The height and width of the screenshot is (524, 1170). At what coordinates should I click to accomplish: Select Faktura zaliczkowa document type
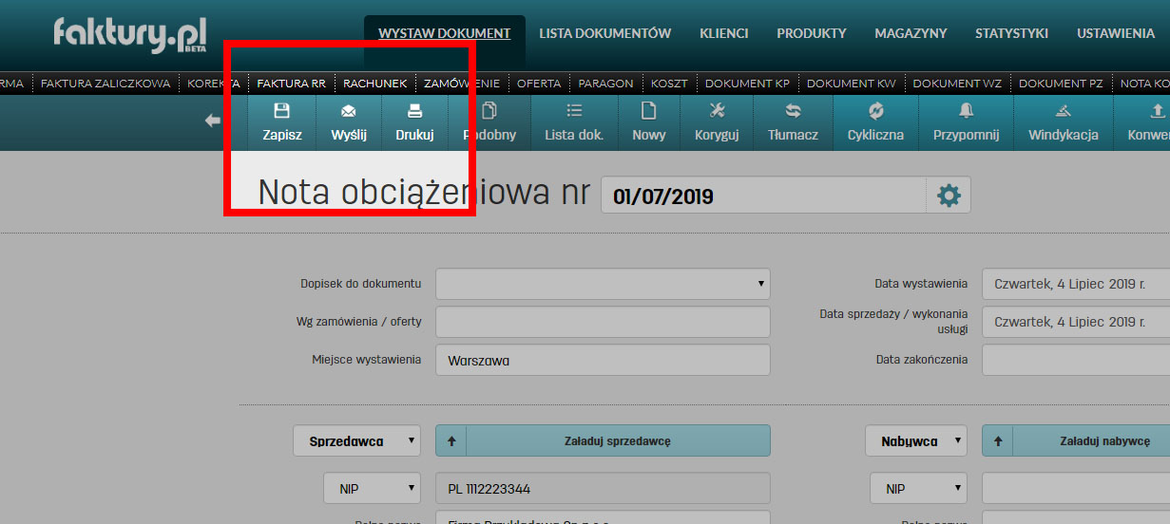(105, 84)
